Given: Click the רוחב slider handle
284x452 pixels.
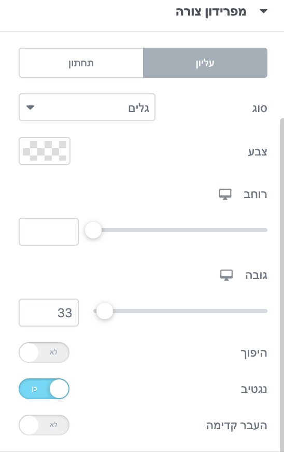Looking at the screenshot, I should 93,230.
